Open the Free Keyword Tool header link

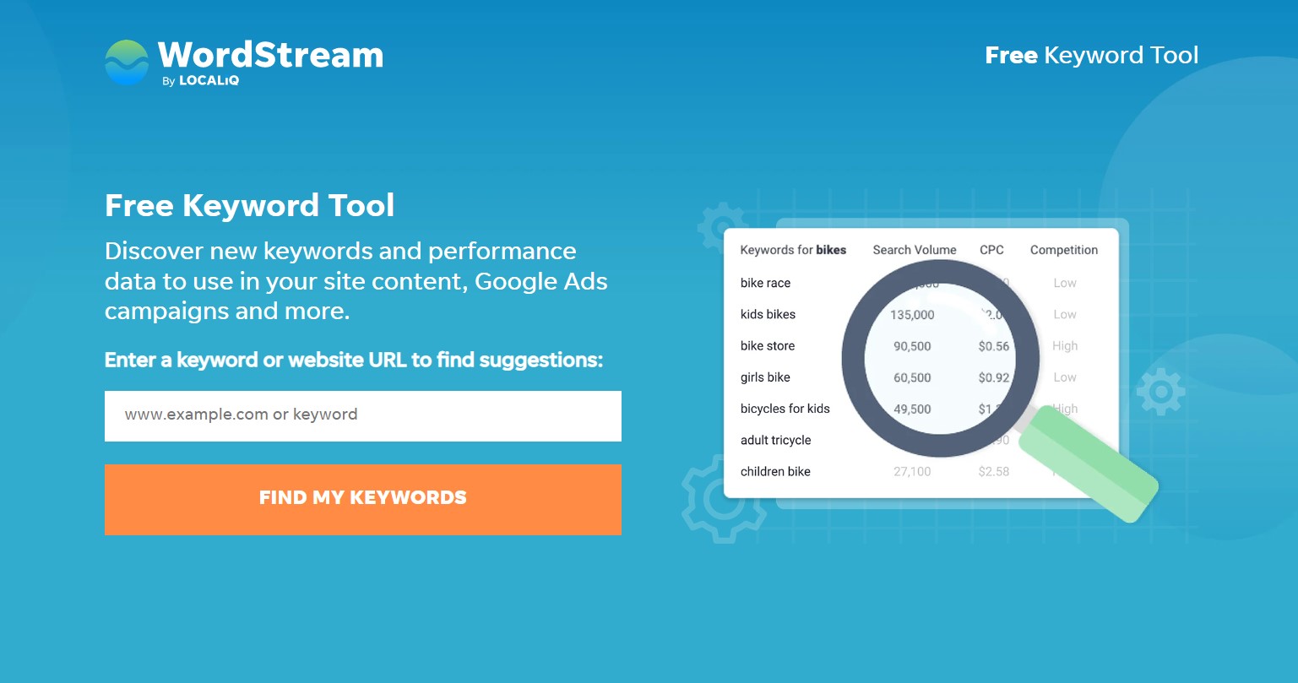(x=1092, y=56)
